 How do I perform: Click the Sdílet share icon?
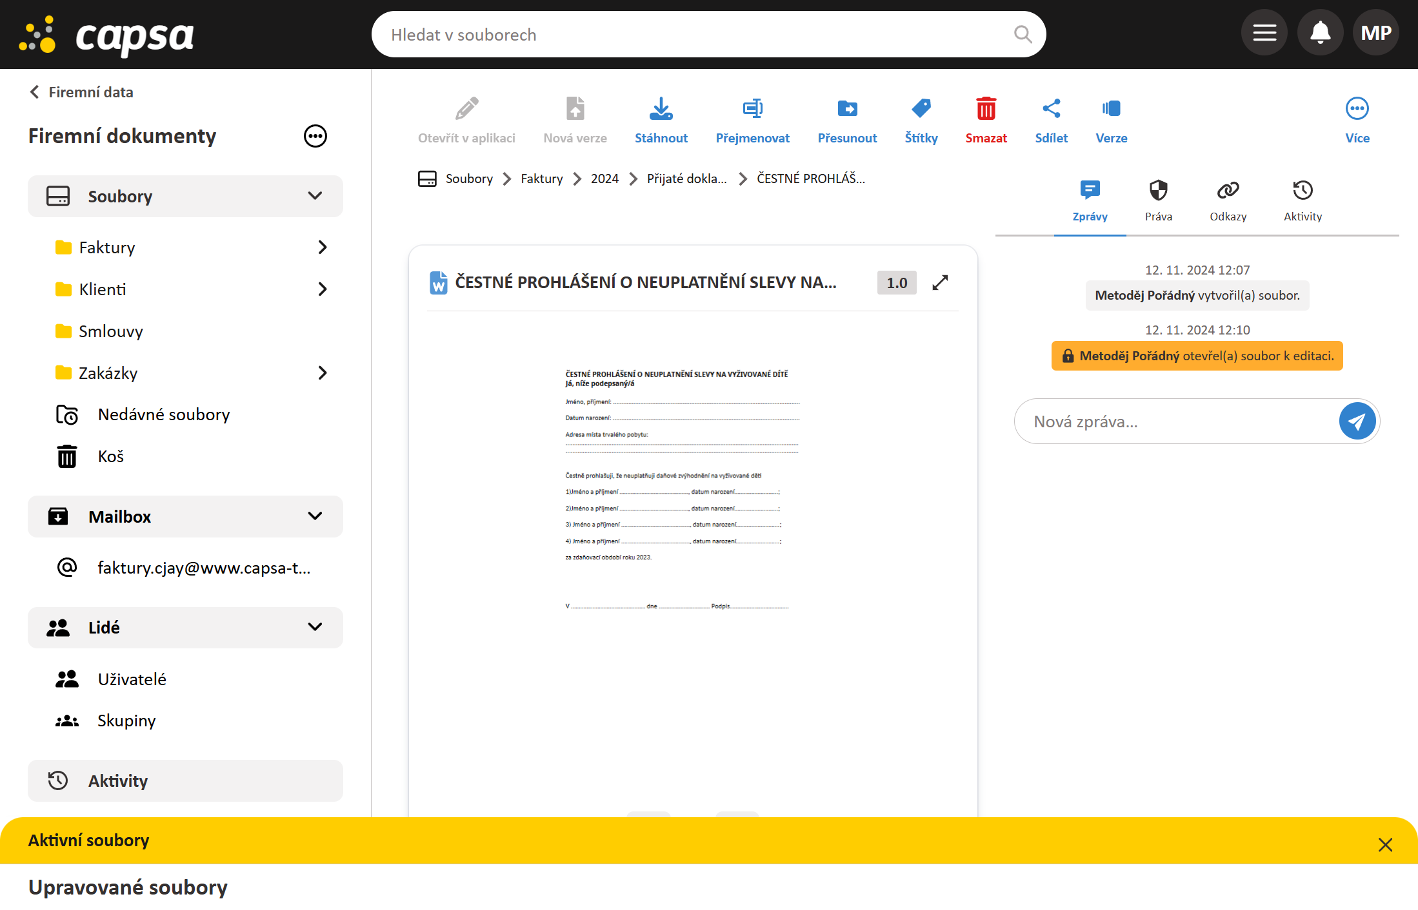click(1051, 110)
